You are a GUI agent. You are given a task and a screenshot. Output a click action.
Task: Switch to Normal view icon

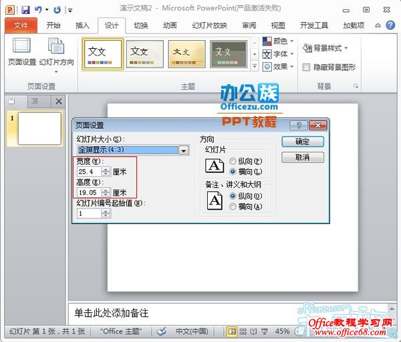(232, 332)
